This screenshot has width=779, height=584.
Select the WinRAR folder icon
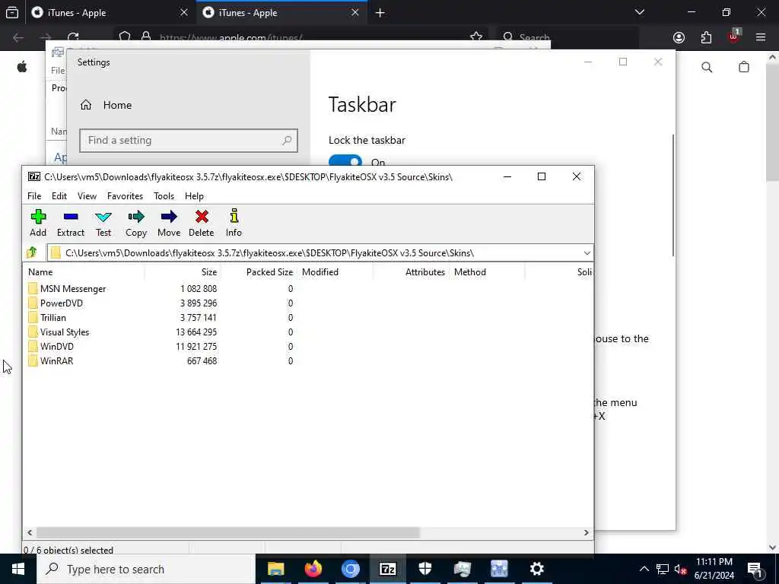tap(33, 360)
